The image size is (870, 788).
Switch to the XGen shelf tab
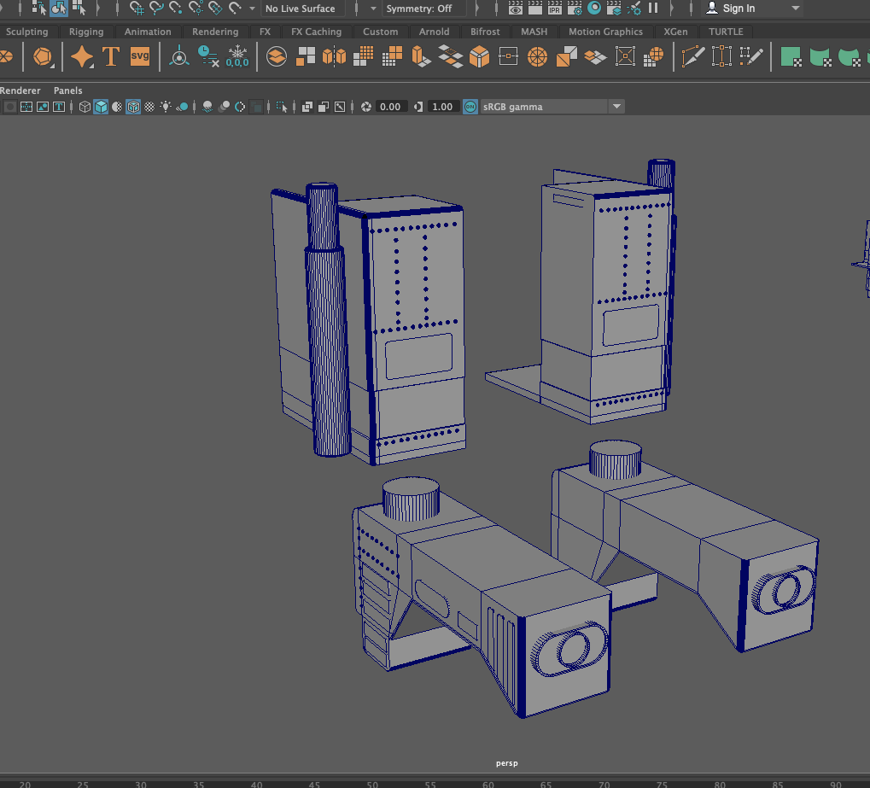[675, 32]
